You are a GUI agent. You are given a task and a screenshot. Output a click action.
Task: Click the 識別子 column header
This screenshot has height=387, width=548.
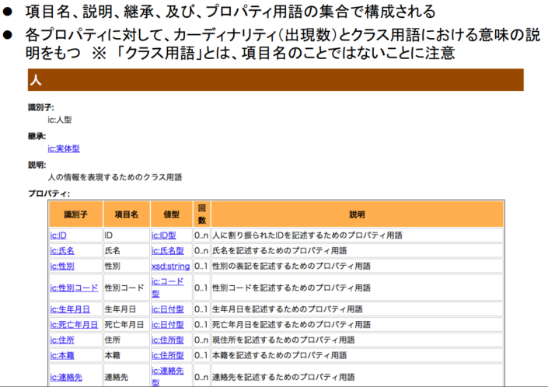[75, 214]
